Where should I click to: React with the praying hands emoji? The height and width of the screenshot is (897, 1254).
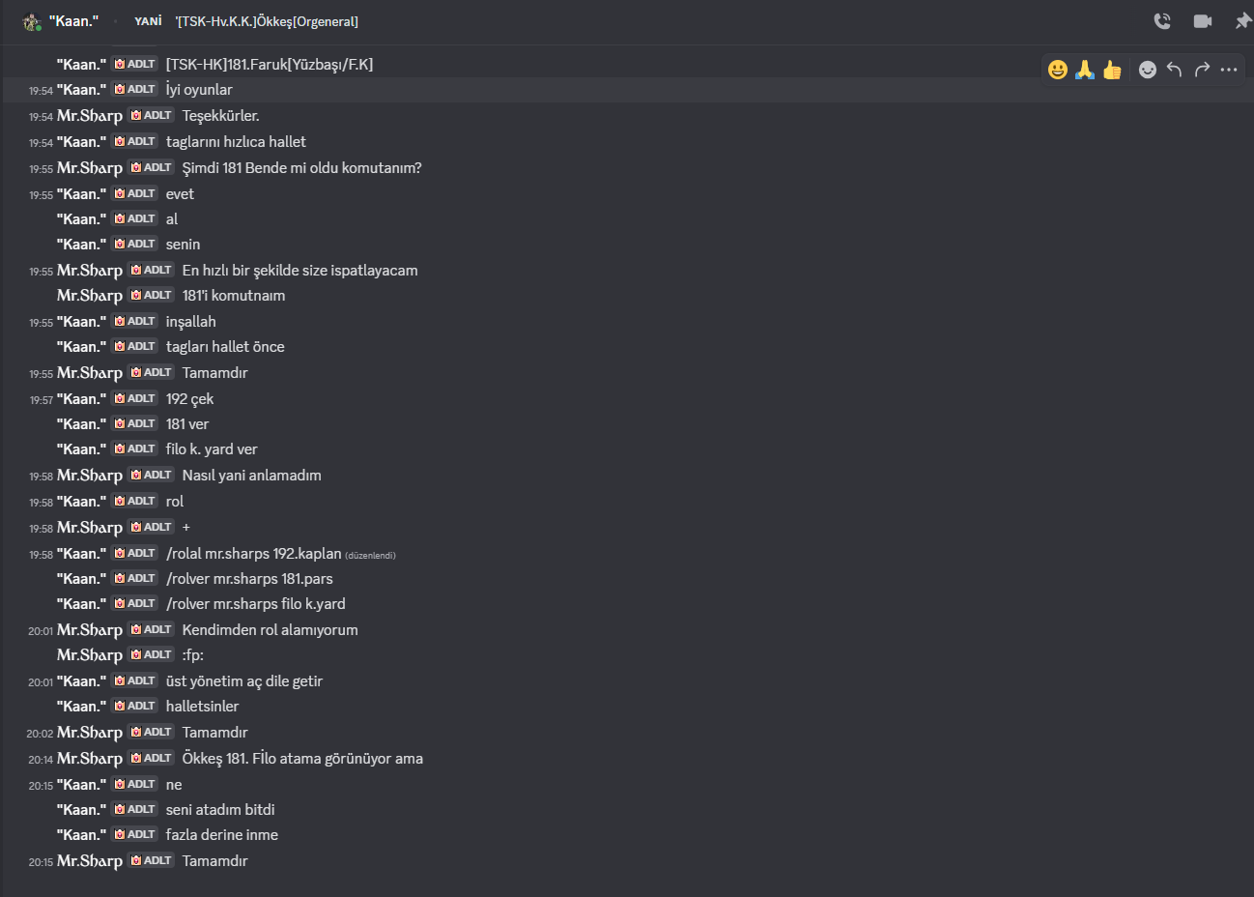(1085, 70)
